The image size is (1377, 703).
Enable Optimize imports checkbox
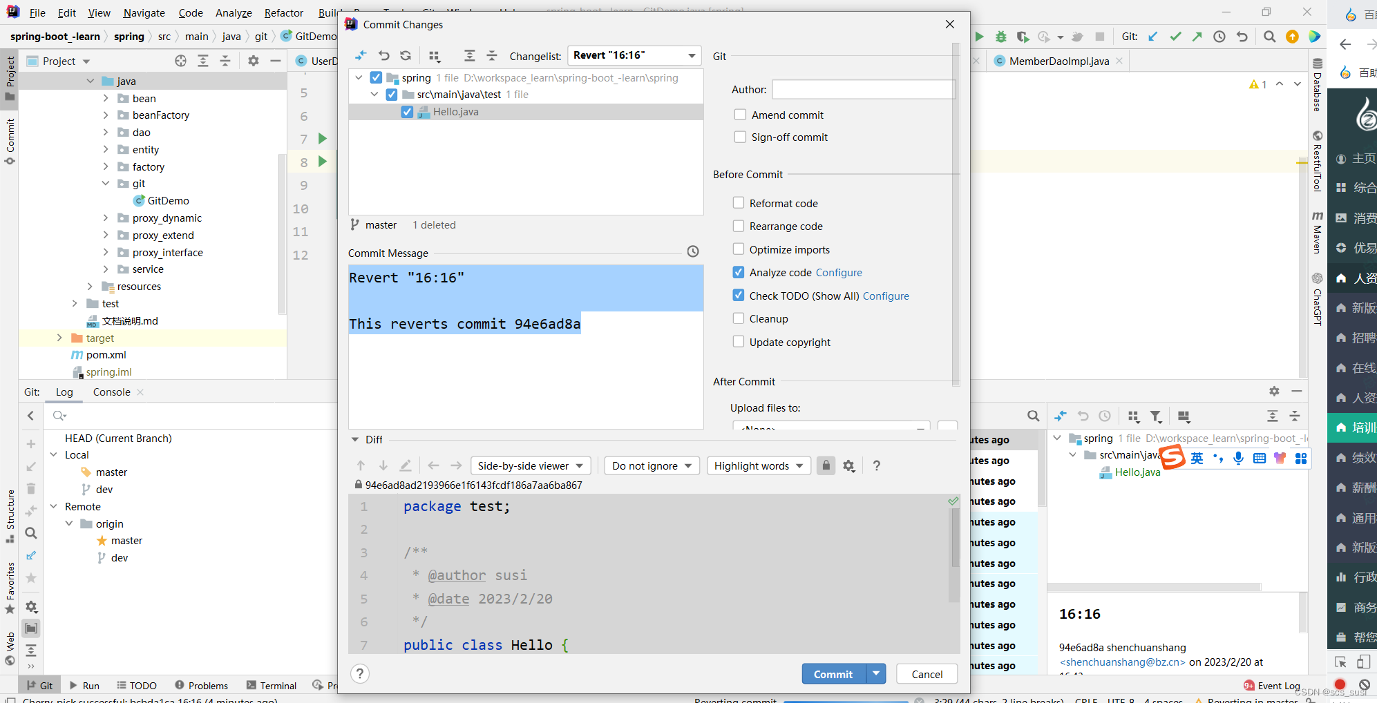(x=739, y=249)
